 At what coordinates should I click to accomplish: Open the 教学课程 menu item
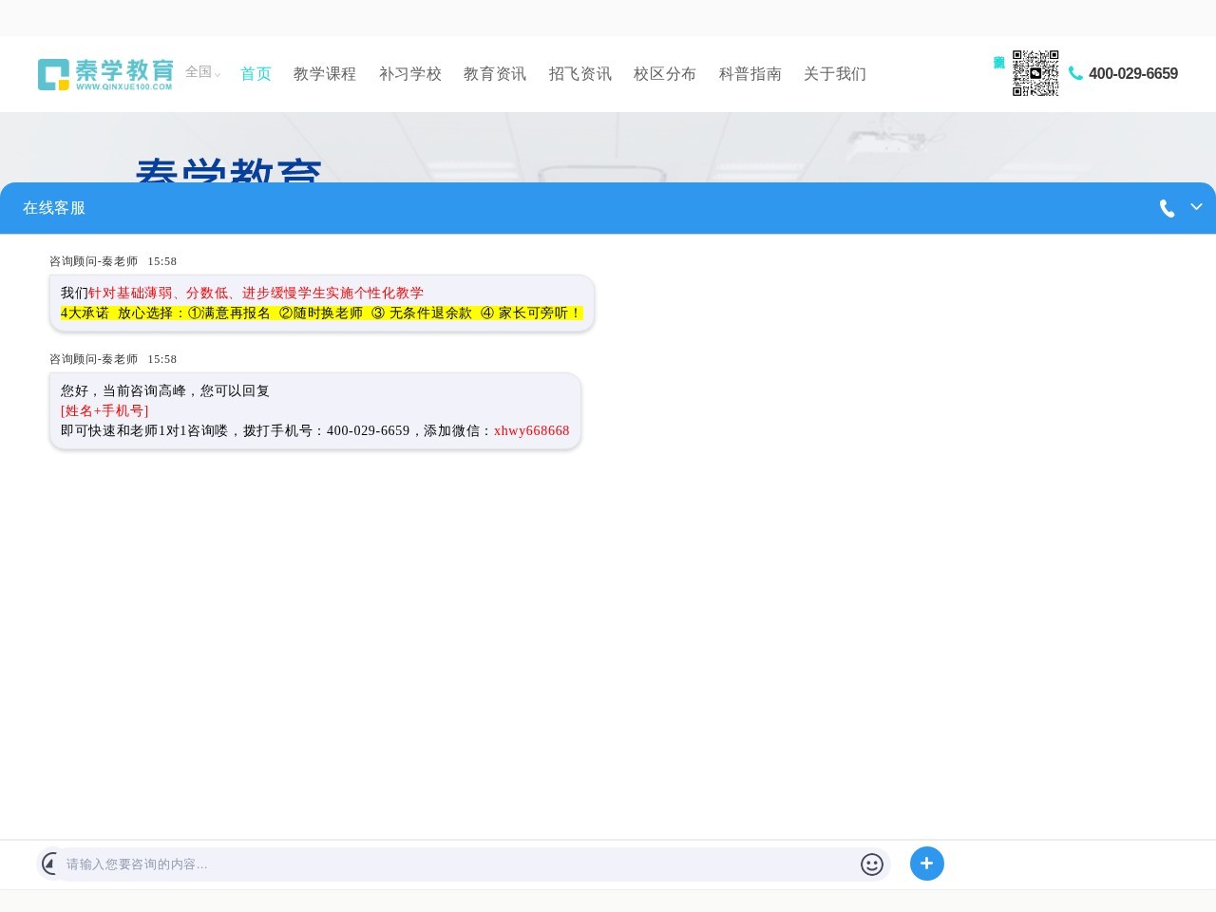click(324, 74)
